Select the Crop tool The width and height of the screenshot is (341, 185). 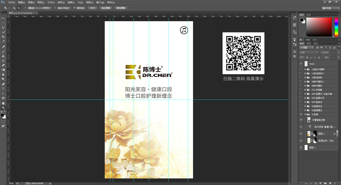click(x=3, y=37)
